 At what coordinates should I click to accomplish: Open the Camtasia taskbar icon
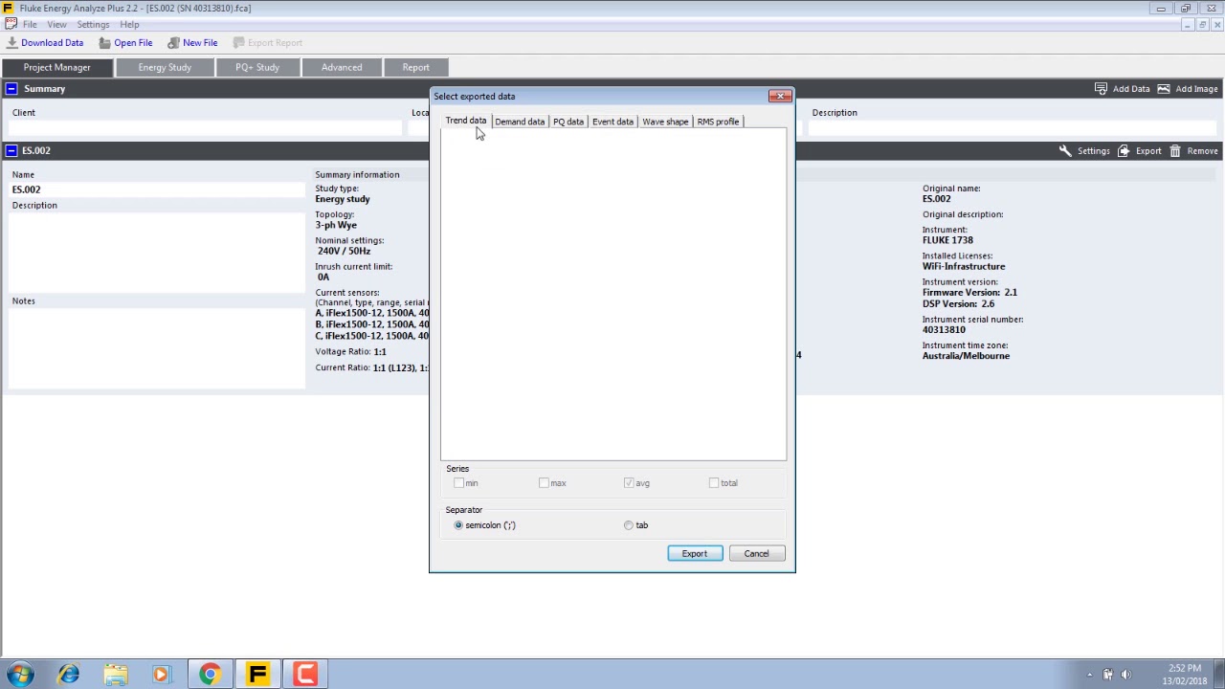[x=305, y=675]
